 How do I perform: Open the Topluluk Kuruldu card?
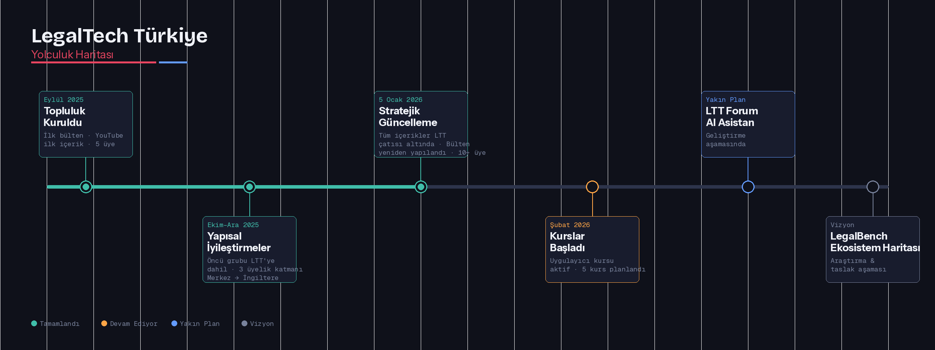coord(86,124)
